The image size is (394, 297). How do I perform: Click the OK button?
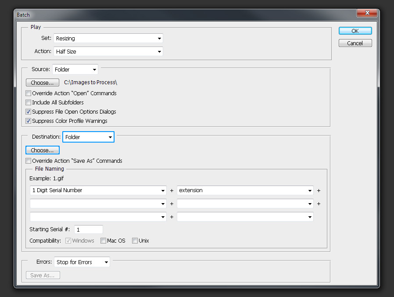click(x=355, y=31)
